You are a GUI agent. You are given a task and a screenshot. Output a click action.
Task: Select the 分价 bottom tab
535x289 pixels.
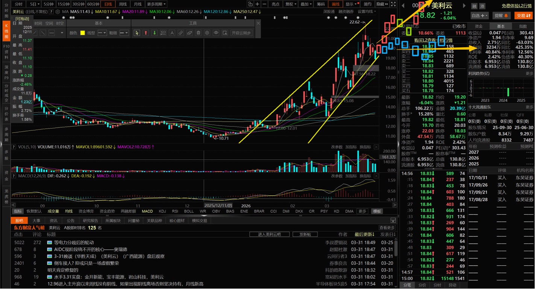pyautogui.click(x=422, y=285)
